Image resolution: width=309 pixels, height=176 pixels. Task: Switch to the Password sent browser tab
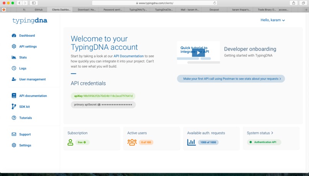tap(113, 10)
